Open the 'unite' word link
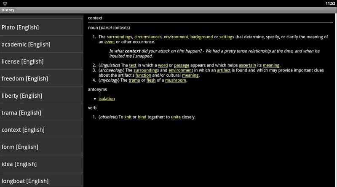Screen dimensions: 337x187 tap(176, 117)
